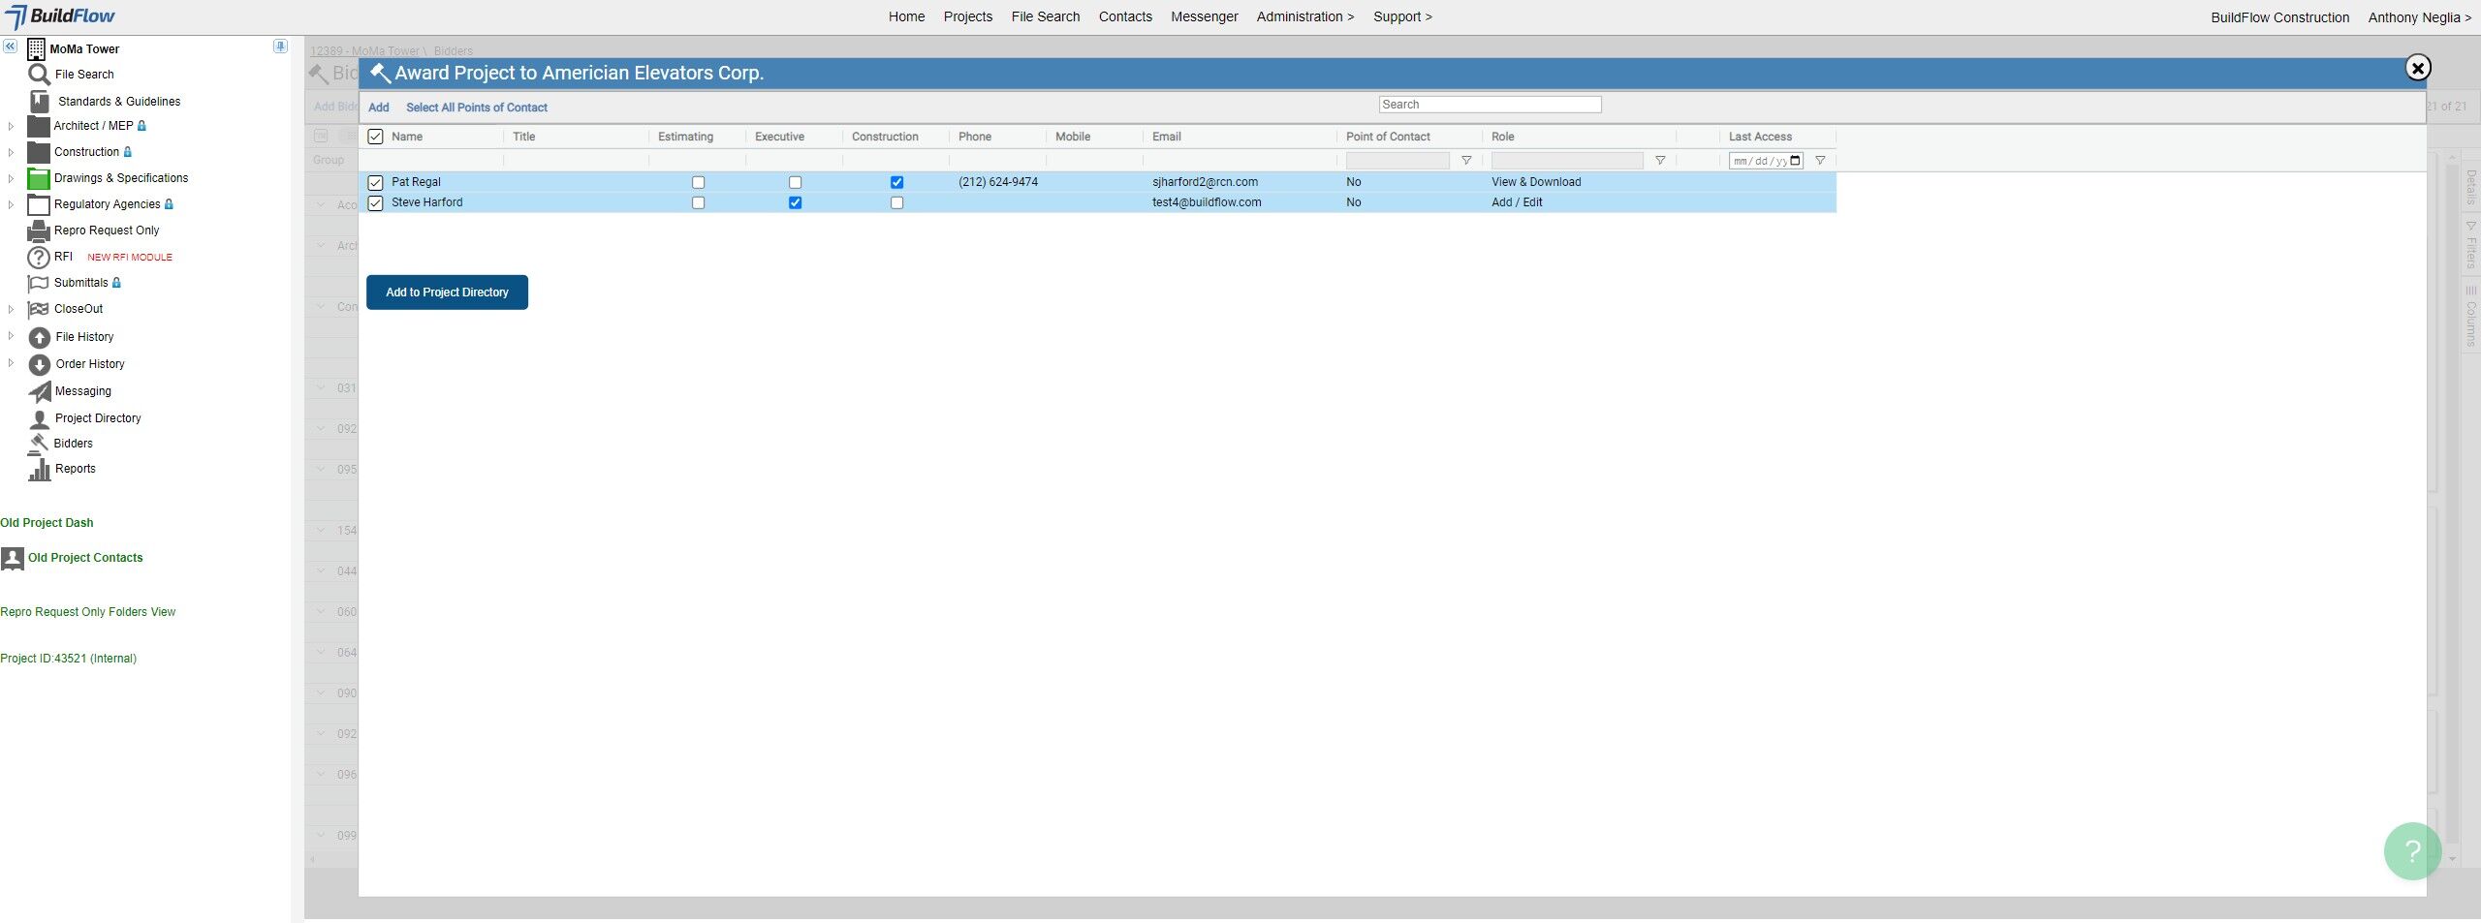Image resolution: width=2481 pixels, height=923 pixels.
Task: Expand the Drawings & Specifications folder
Action: pos(11,178)
